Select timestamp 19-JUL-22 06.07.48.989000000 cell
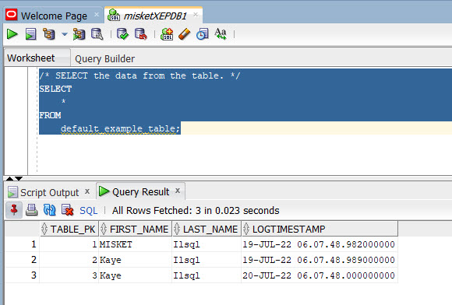 point(320,260)
